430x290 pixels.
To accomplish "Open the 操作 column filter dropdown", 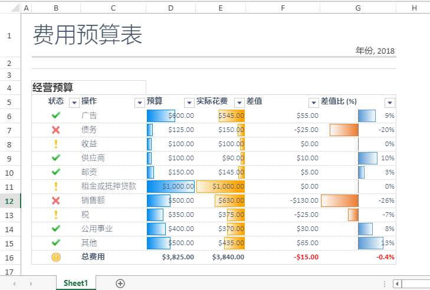I will point(140,103).
